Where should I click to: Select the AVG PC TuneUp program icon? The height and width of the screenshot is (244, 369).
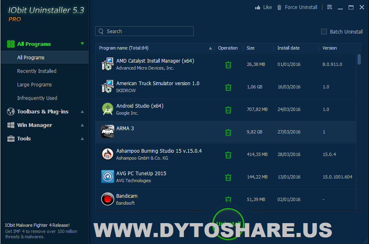(108, 176)
